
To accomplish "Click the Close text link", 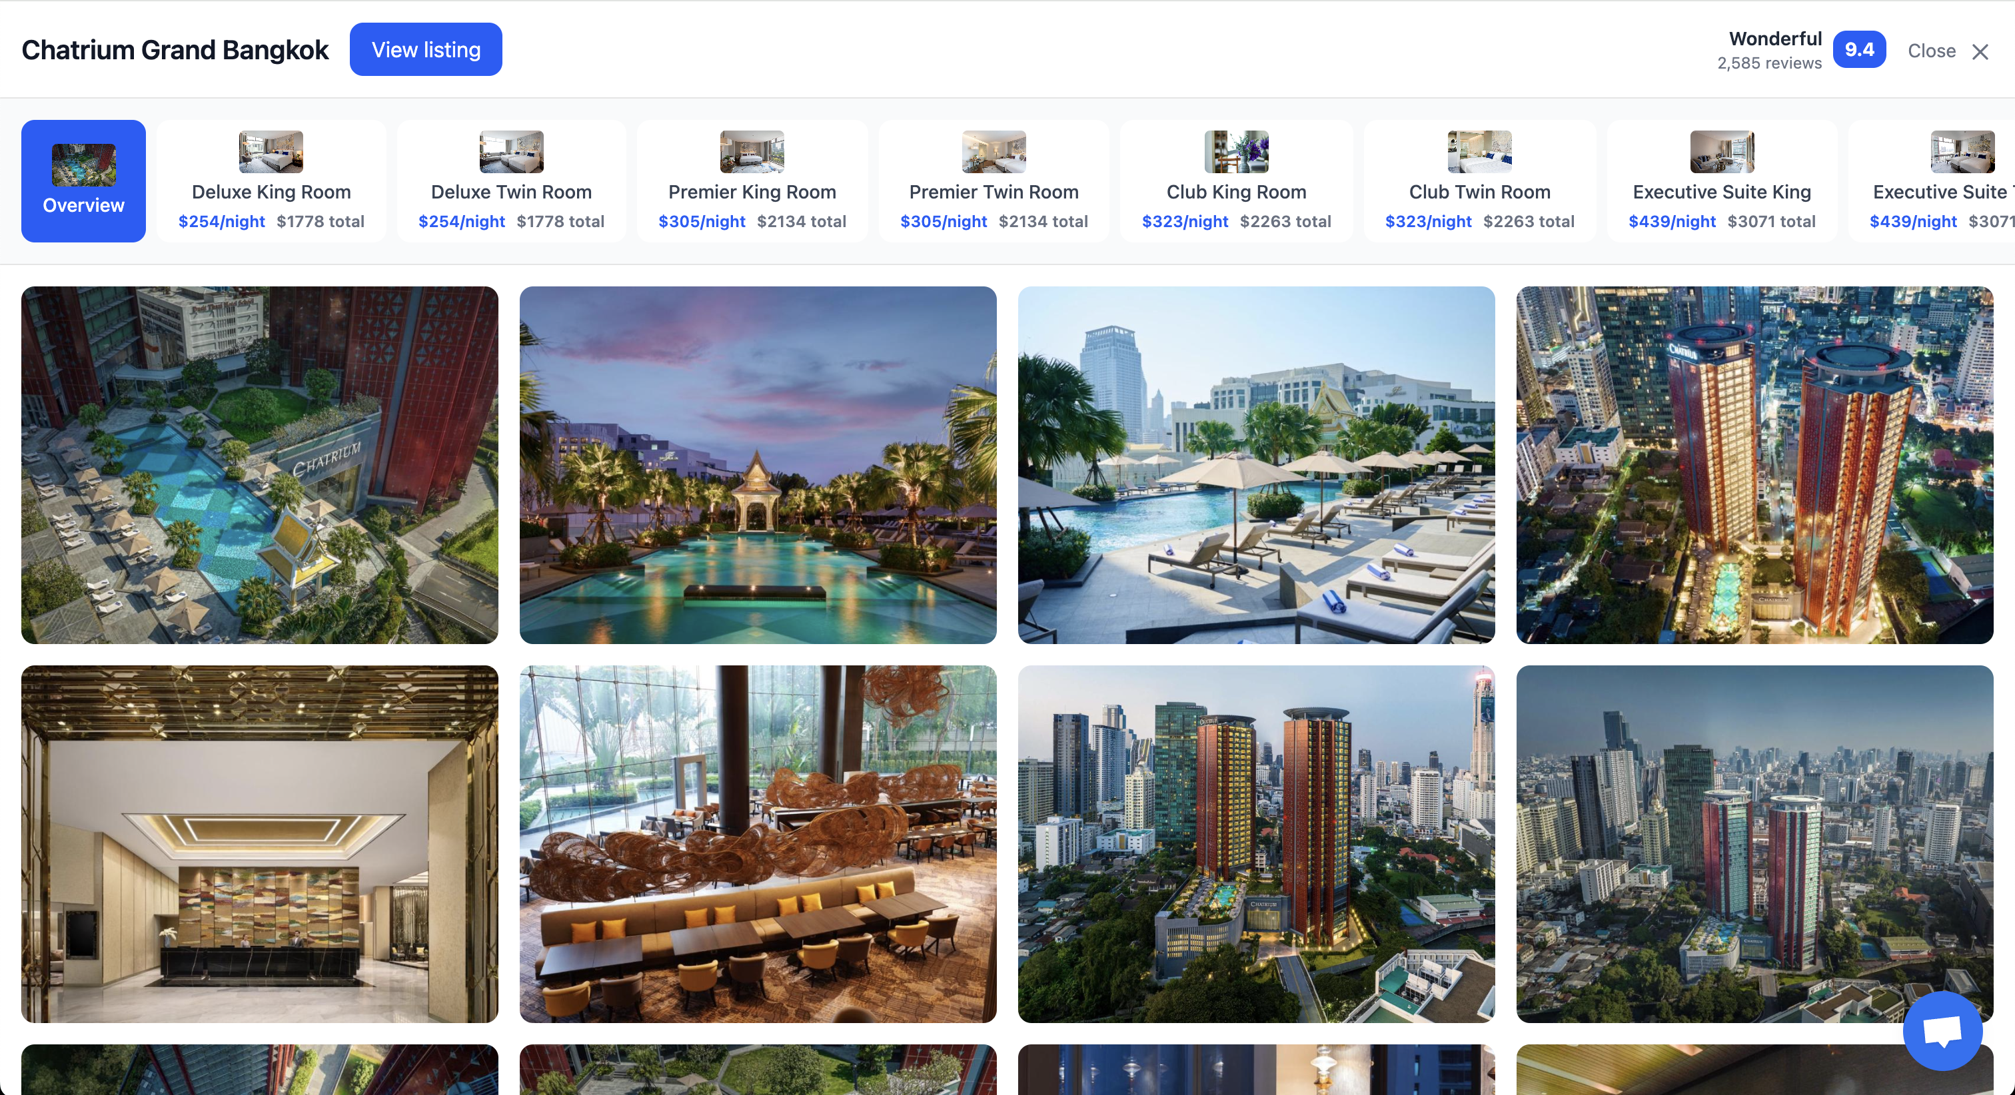I will coord(1931,51).
